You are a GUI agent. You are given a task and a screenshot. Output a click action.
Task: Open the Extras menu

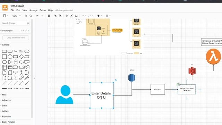(x=43, y=10)
